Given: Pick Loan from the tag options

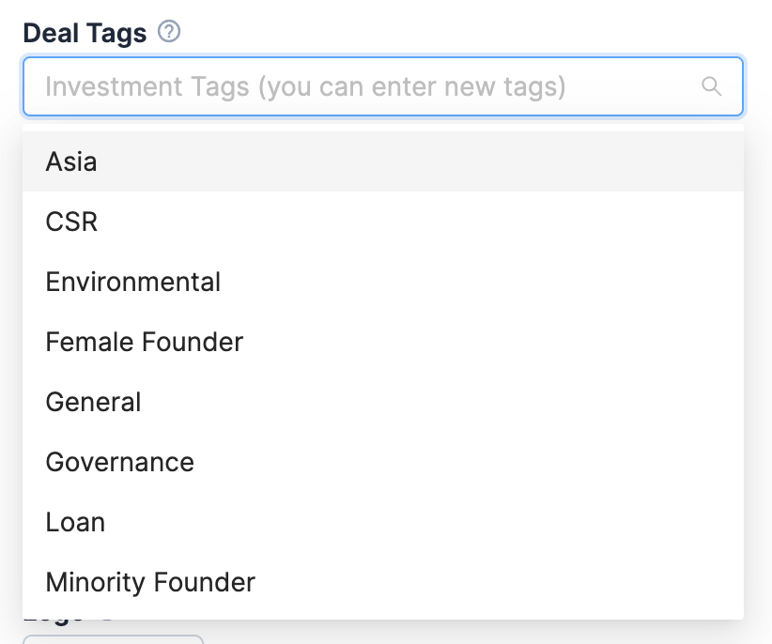Looking at the screenshot, I should pos(75,523).
